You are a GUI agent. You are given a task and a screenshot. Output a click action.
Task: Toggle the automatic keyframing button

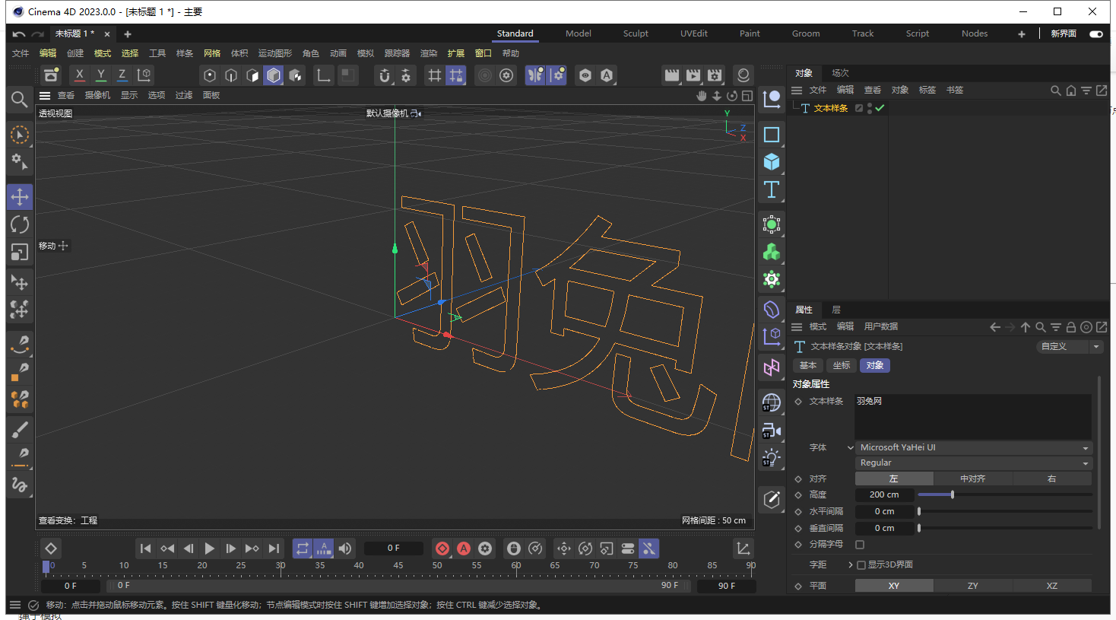point(463,548)
